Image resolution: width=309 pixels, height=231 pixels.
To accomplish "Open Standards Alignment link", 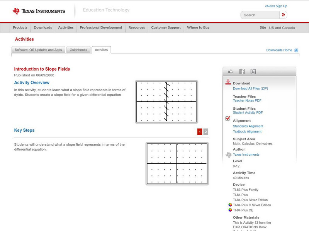I will point(248,126).
